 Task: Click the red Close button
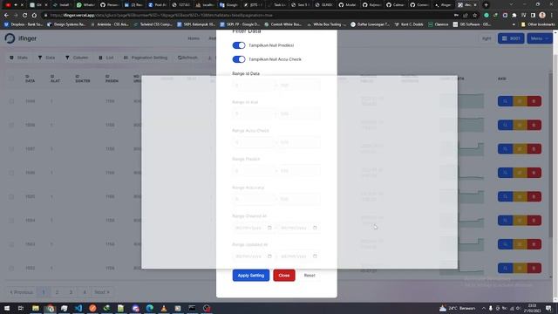(x=284, y=276)
